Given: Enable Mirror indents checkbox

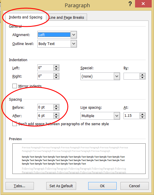Looking at the screenshot, I should tap(15, 86).
